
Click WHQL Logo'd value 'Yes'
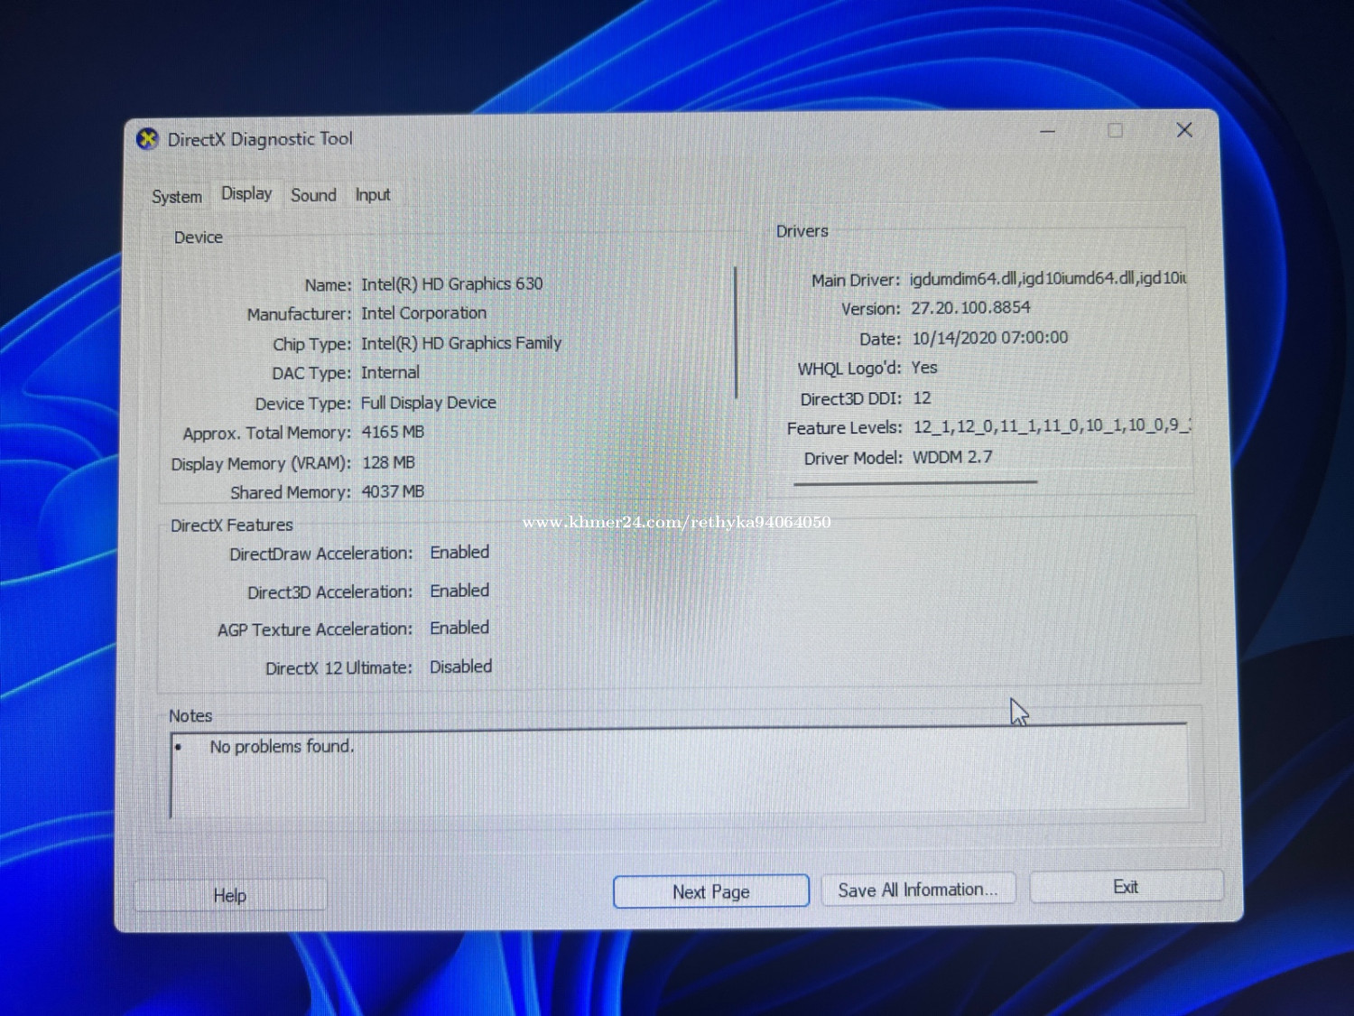(924, 368)
